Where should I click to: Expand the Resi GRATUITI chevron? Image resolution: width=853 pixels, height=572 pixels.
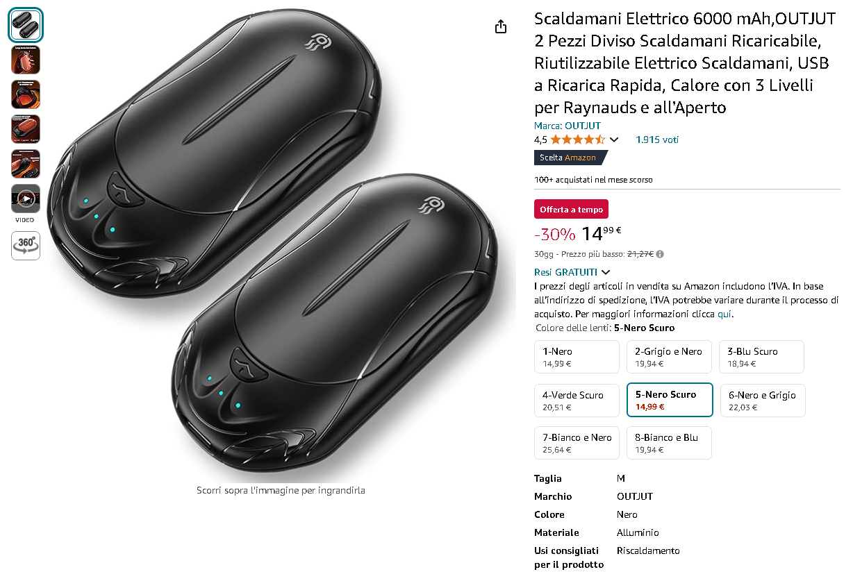click(606, 272)
